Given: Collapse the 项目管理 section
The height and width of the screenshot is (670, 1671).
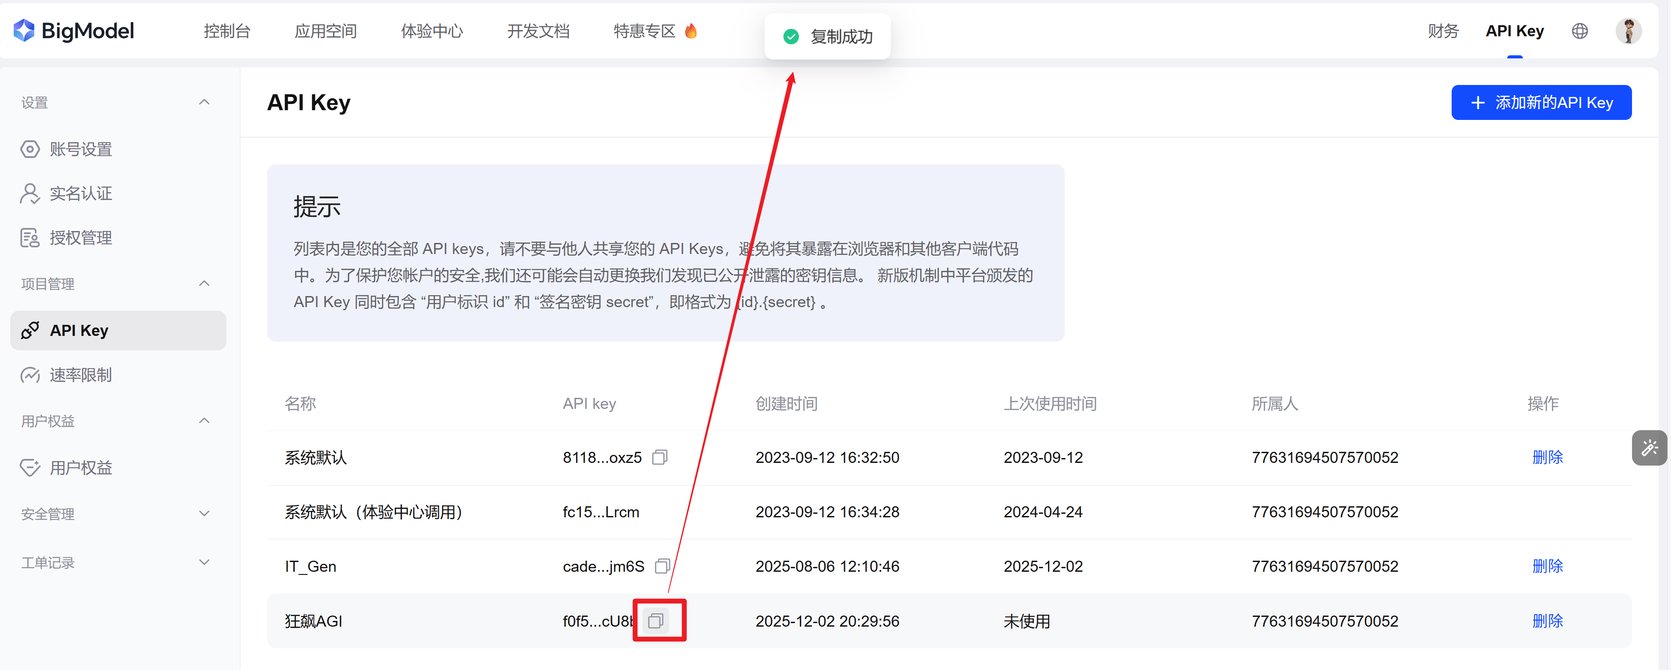Looking at the screenshot, I should (x=204, y=284).
